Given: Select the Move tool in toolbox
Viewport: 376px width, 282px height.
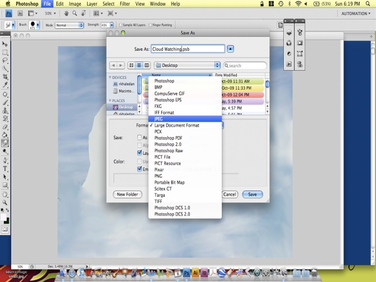Looking at the screenshot, I should [x=5, y=44].
